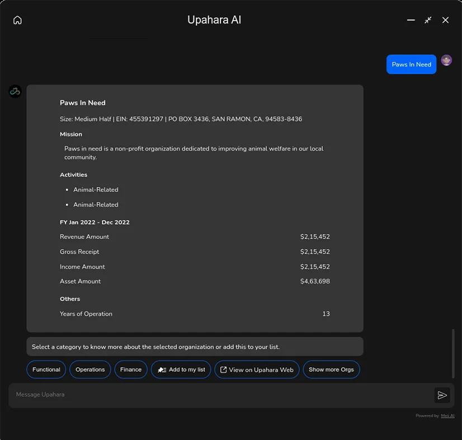Pick the Finance category

pos(131,369)
